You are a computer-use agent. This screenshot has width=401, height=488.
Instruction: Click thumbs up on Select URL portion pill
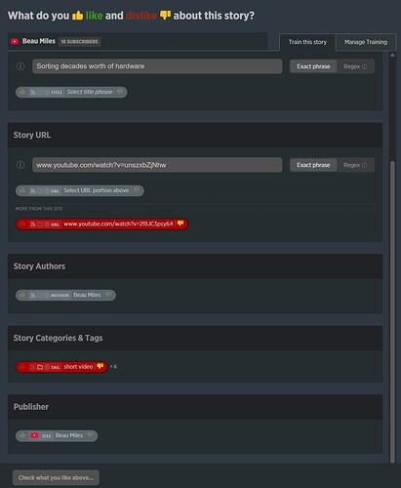(22, 190)
